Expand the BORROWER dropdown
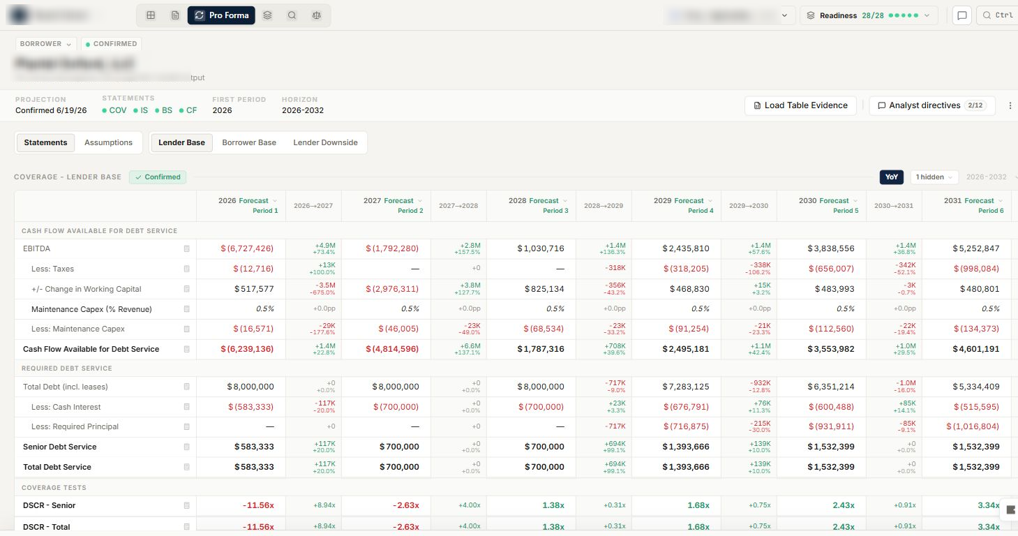Image resolution: width=1018 pixels, height=536 pixels. tap(46, 44)
